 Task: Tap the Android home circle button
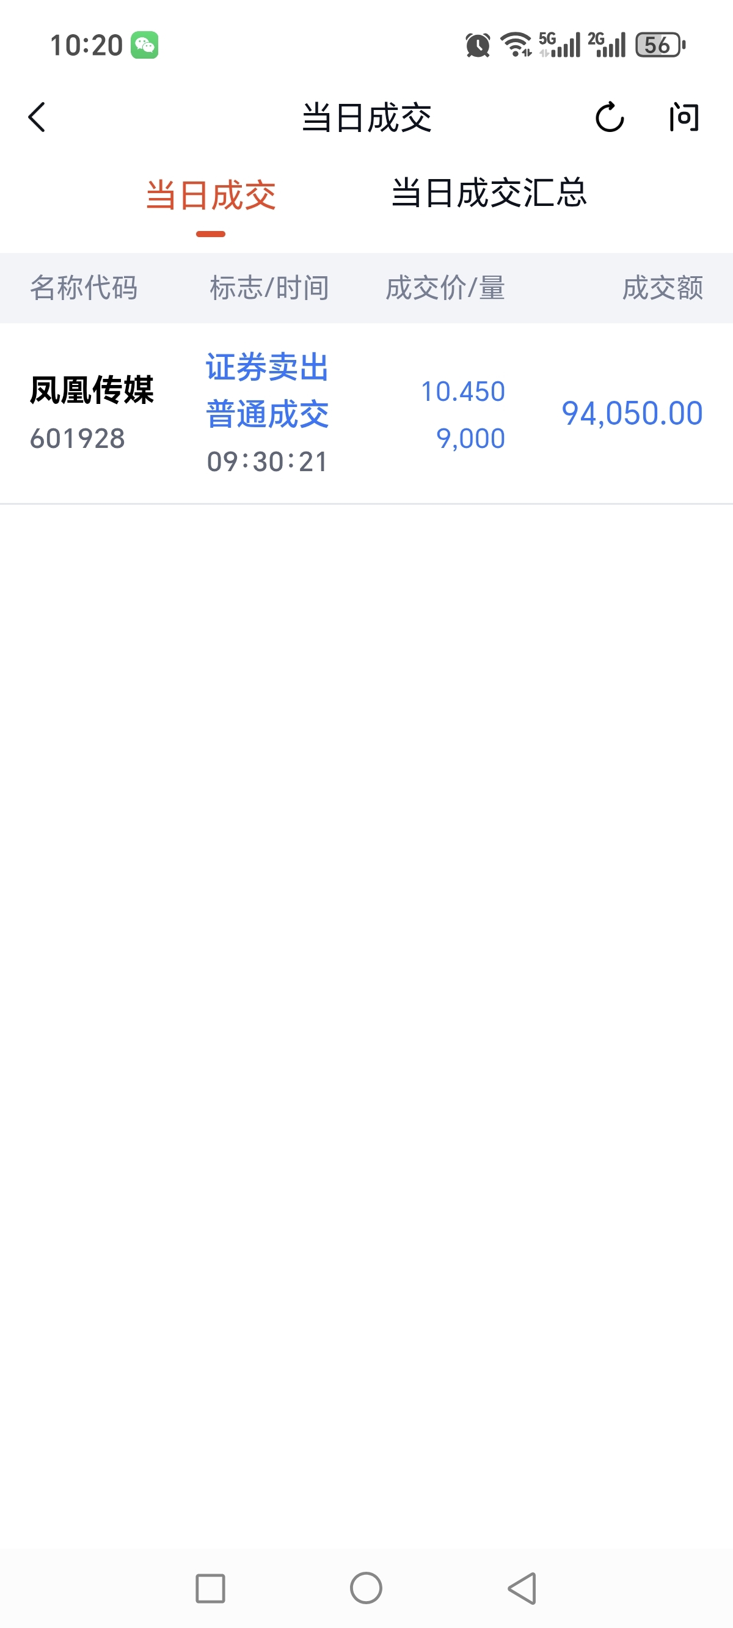pos(366,1588)
